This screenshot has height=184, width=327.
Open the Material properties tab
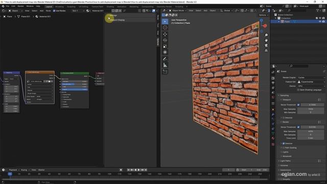click(273, 139)
